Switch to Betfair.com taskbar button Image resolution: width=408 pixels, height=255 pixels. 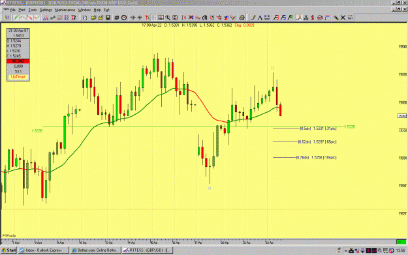pyautogui.click(x=95, y=250)
